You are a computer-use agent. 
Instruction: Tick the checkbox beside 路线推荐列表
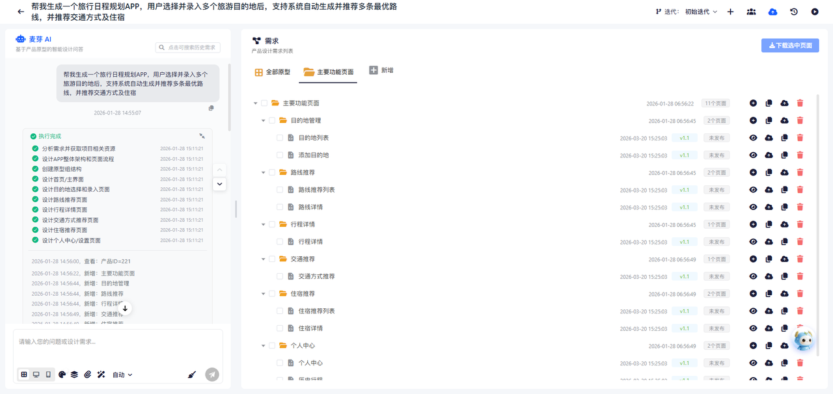(x=280, y=190)
